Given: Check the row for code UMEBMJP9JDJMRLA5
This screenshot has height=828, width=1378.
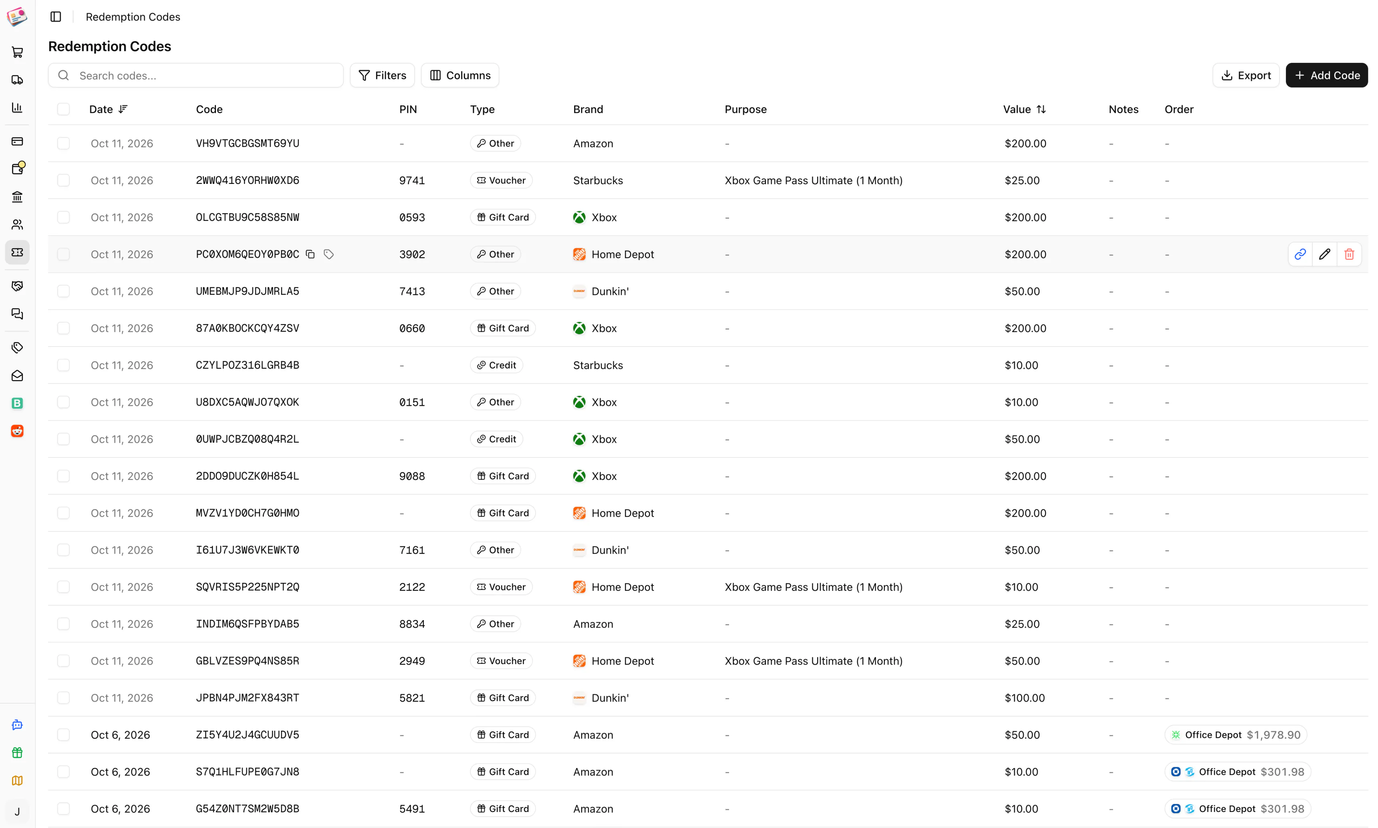Looking at the screenshot, I should 64,291.
